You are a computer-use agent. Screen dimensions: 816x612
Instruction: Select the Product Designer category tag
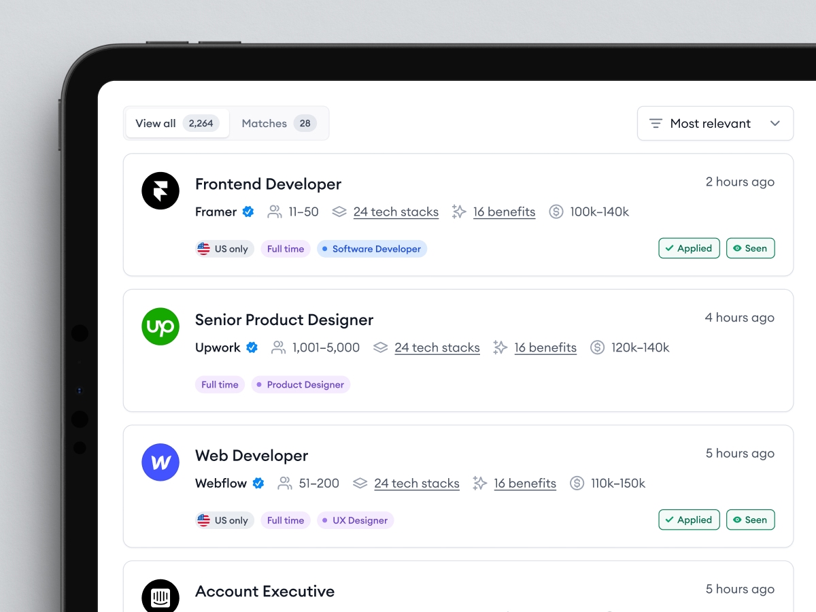301,385
